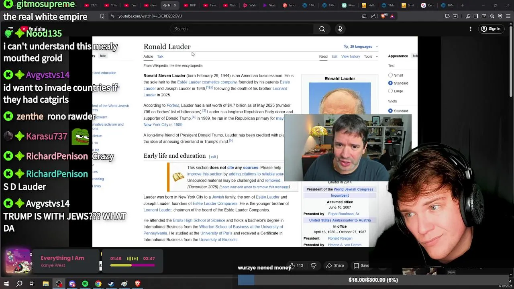Click the YouTube Sign in button
Screen dimensions: 514x289
(491, 29)
